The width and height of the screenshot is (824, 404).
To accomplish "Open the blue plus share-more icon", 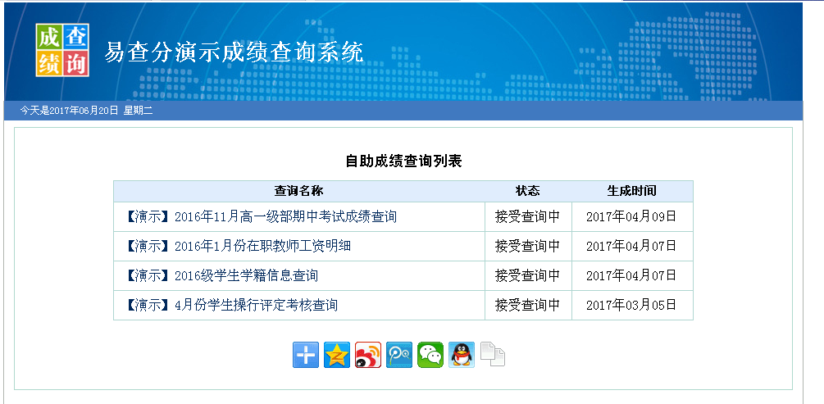I will point(305,355).
